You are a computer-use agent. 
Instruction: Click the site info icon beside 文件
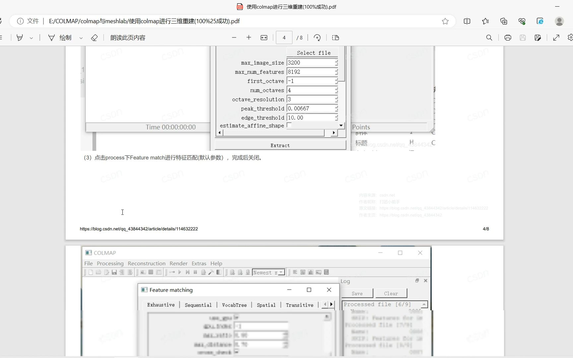pyautogui.click(x=20, y=21)
